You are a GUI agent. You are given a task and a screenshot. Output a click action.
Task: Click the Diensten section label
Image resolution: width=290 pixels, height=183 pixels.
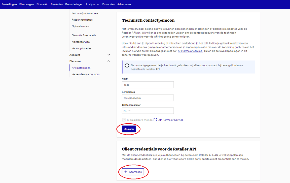(75, 61)
